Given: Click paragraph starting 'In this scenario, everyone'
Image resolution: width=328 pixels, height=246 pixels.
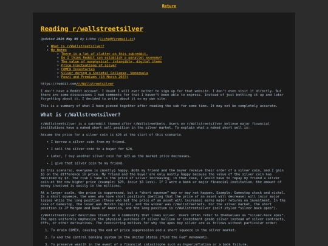Looking at the screenshot, I should click(x=162, y=178).
